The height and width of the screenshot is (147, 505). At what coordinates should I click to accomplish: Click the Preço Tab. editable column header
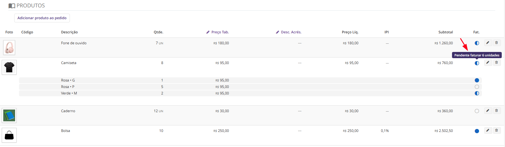pyautogui.click(x=218, y=32)
